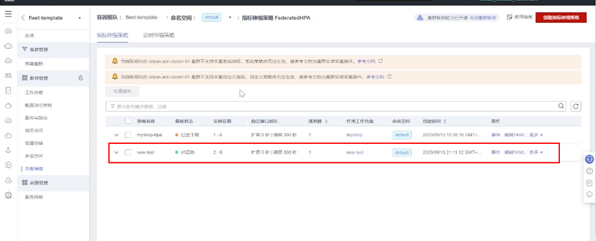Screen dimensions: 596x241
Task: Click 编辑YAML for the new-test row
Action: 514,152
